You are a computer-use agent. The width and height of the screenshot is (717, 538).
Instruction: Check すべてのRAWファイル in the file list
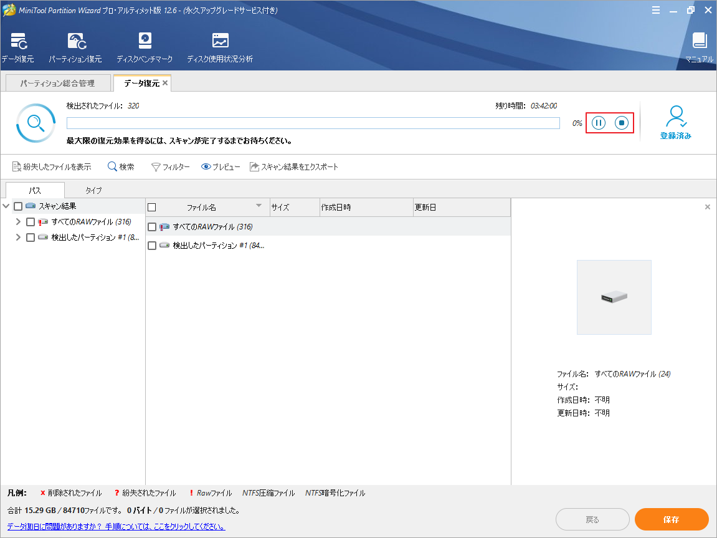pyautogui.click(x=152, y=227)
